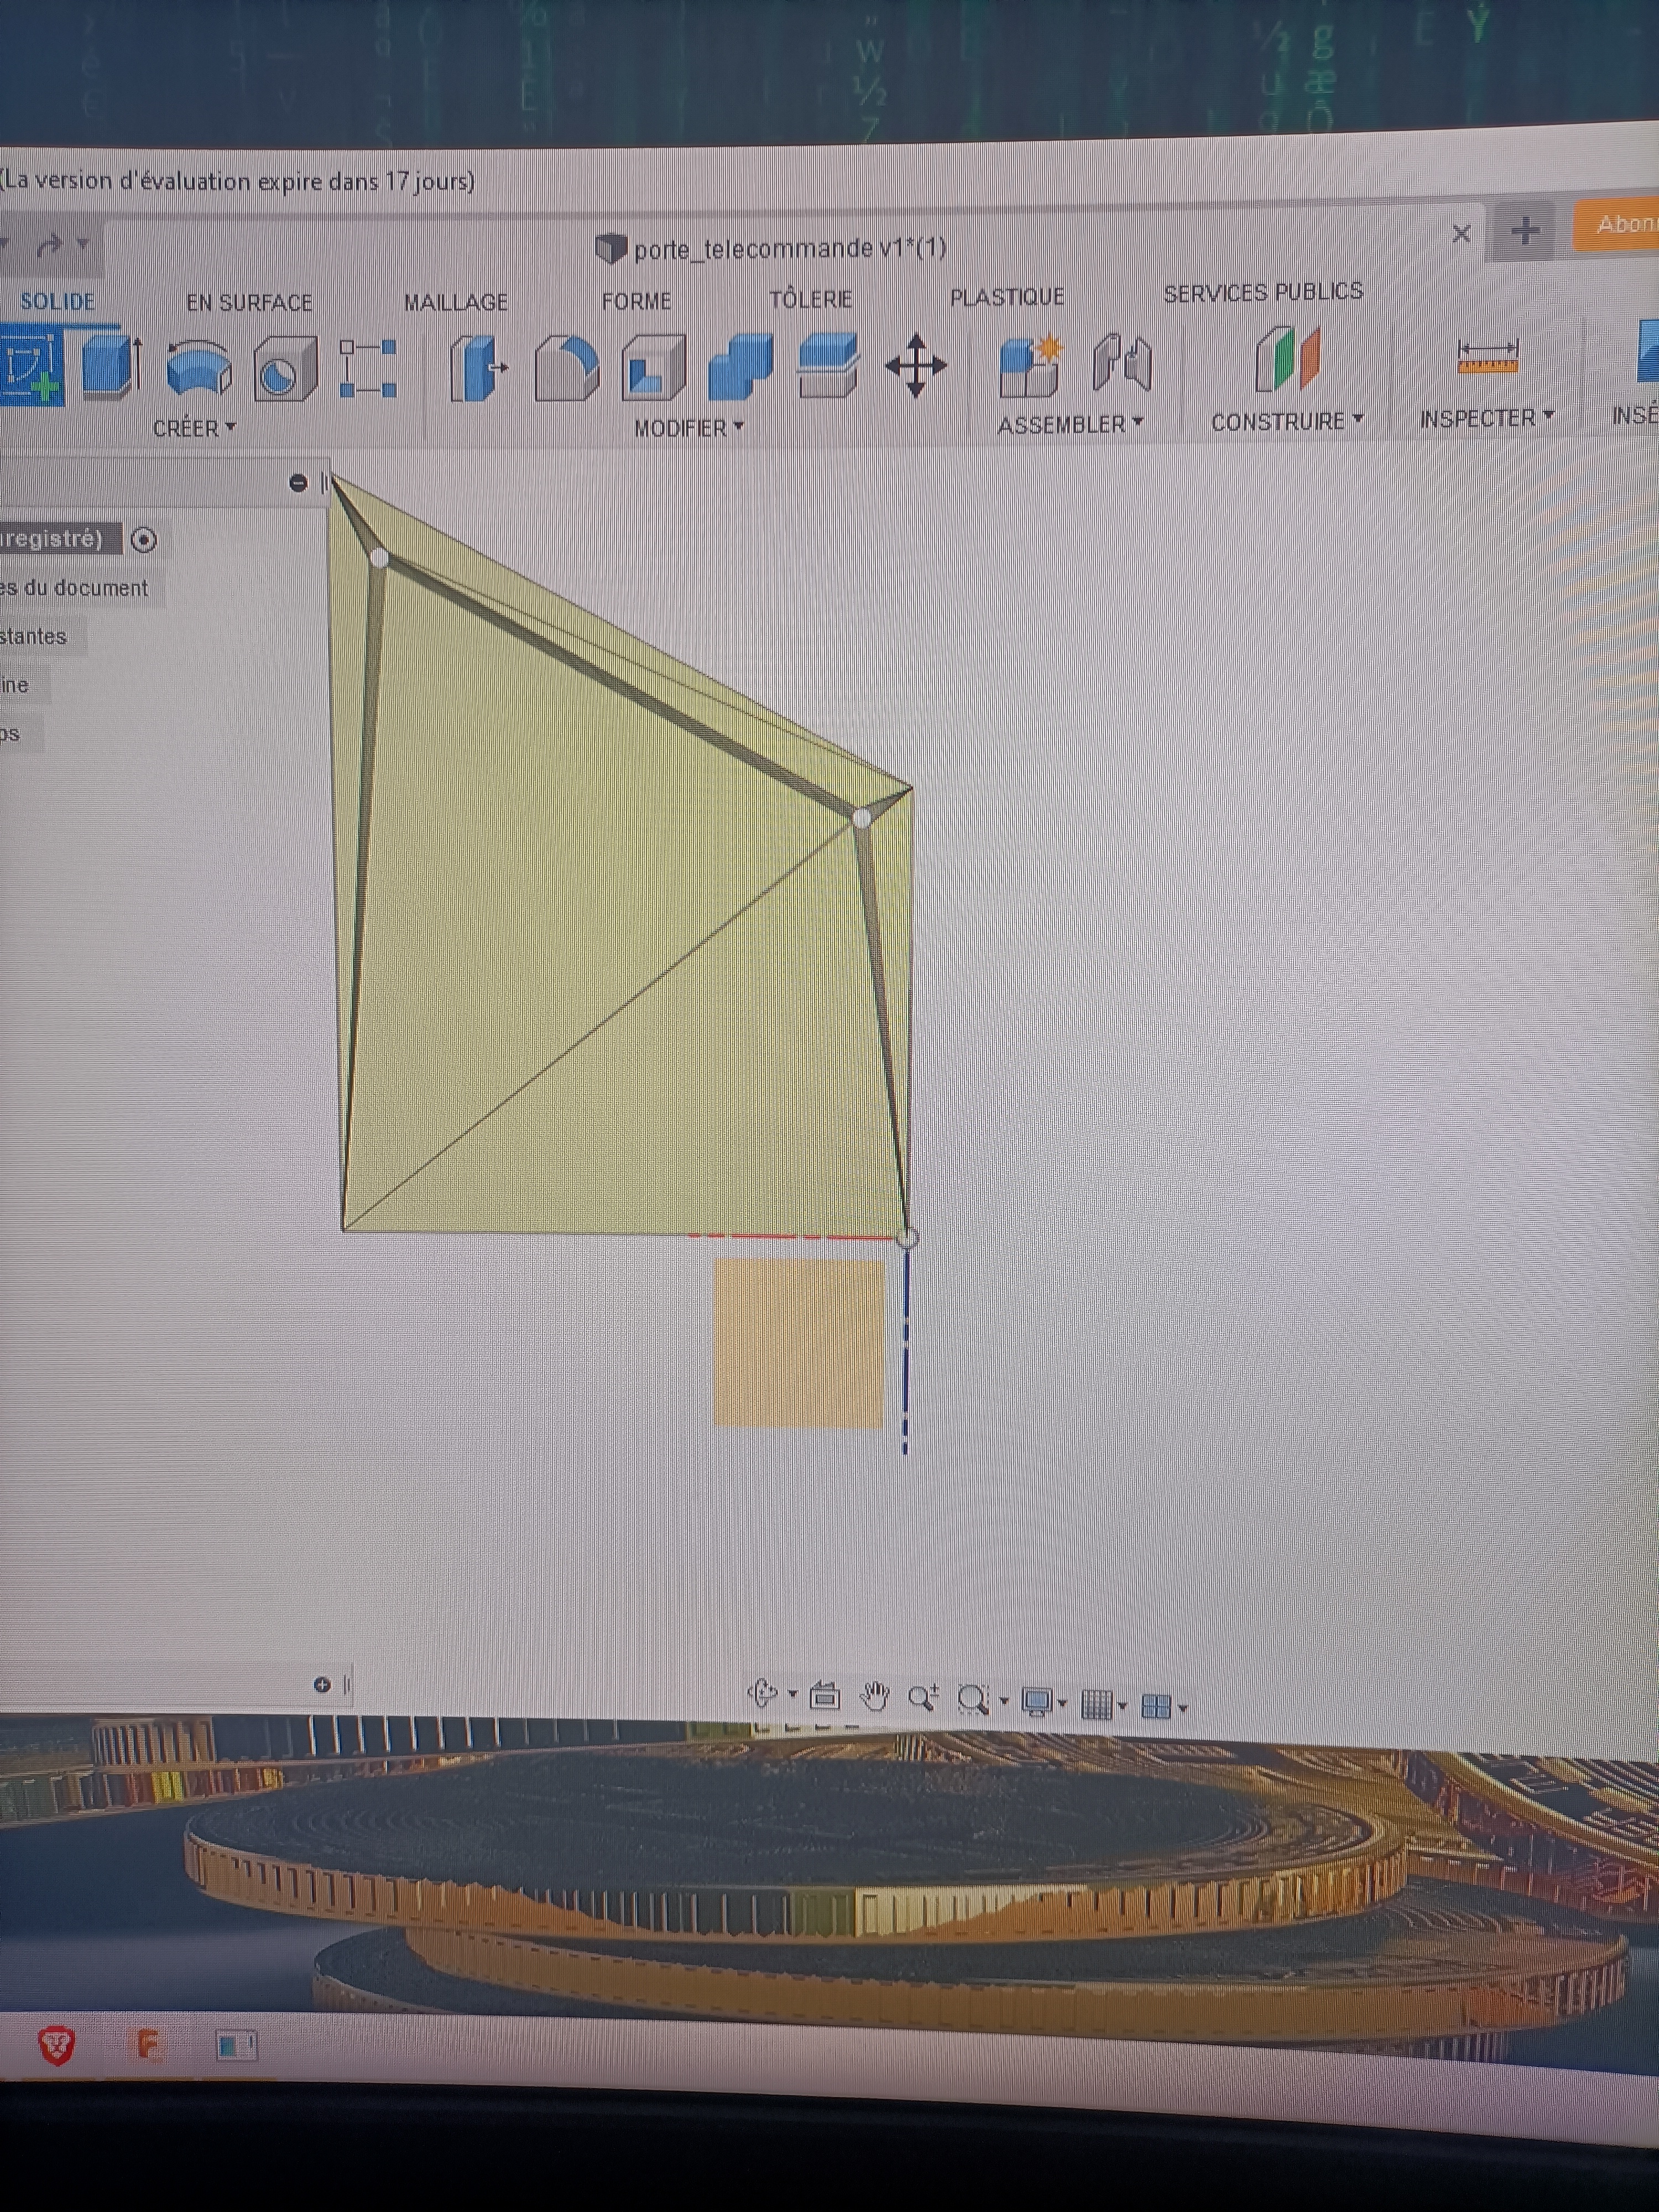The height and width of the screenshot is (2212, 1659).
Task: Collapse the browser panel with minus button
Action: (298, 483)
